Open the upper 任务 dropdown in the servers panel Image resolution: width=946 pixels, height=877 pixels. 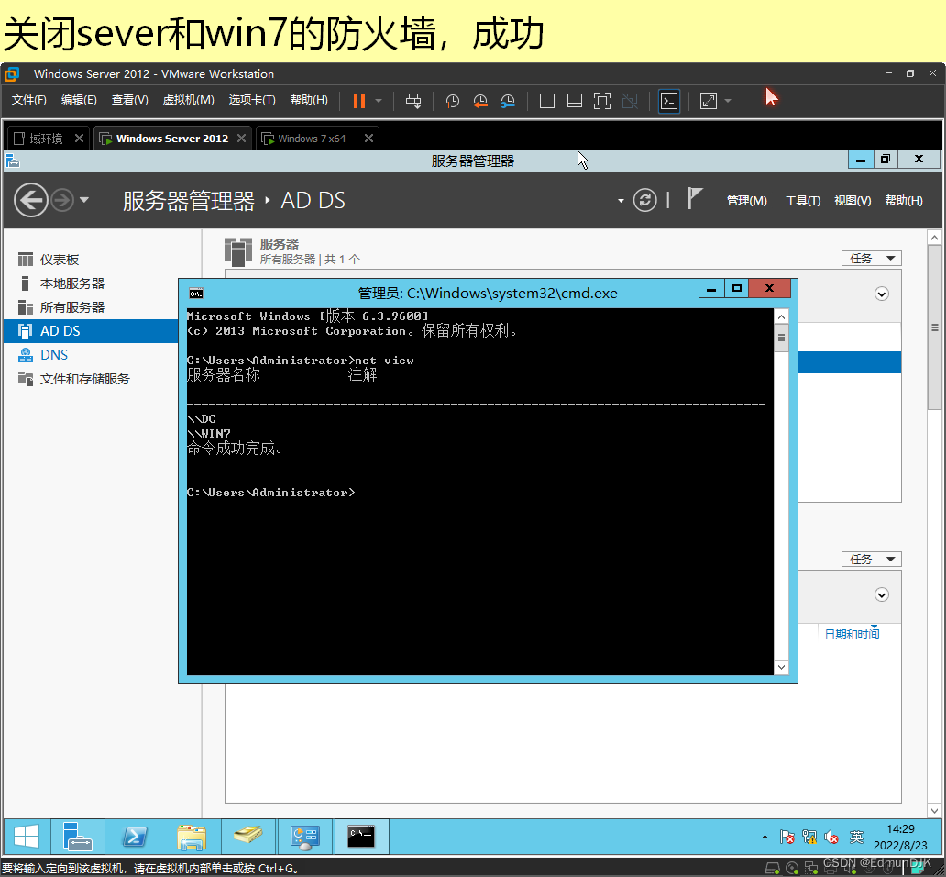click(871, 259)
